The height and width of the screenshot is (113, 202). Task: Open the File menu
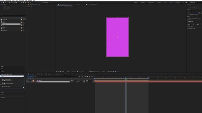[x=1, y=1]
